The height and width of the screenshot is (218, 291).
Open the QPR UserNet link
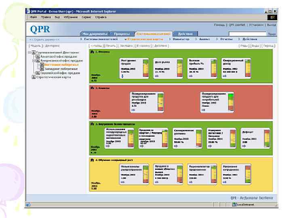pos(237,25)
